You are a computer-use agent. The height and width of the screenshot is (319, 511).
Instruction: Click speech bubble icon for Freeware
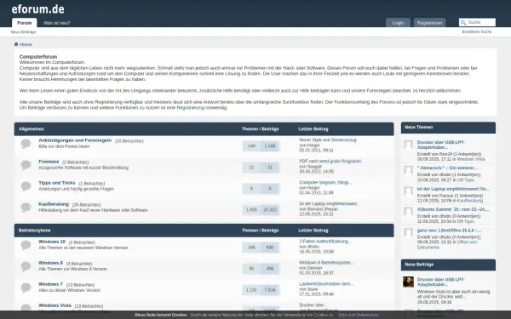tap(26, 165)
